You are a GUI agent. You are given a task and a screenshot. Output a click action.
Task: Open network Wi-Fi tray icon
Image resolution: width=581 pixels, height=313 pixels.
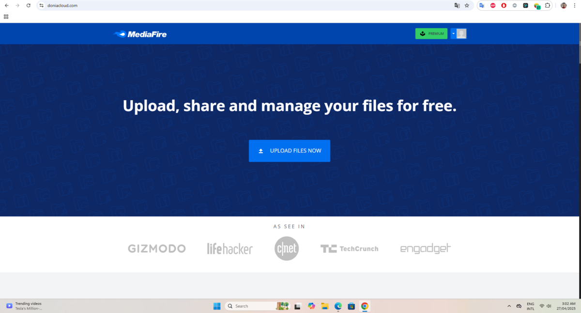point(542,306)
